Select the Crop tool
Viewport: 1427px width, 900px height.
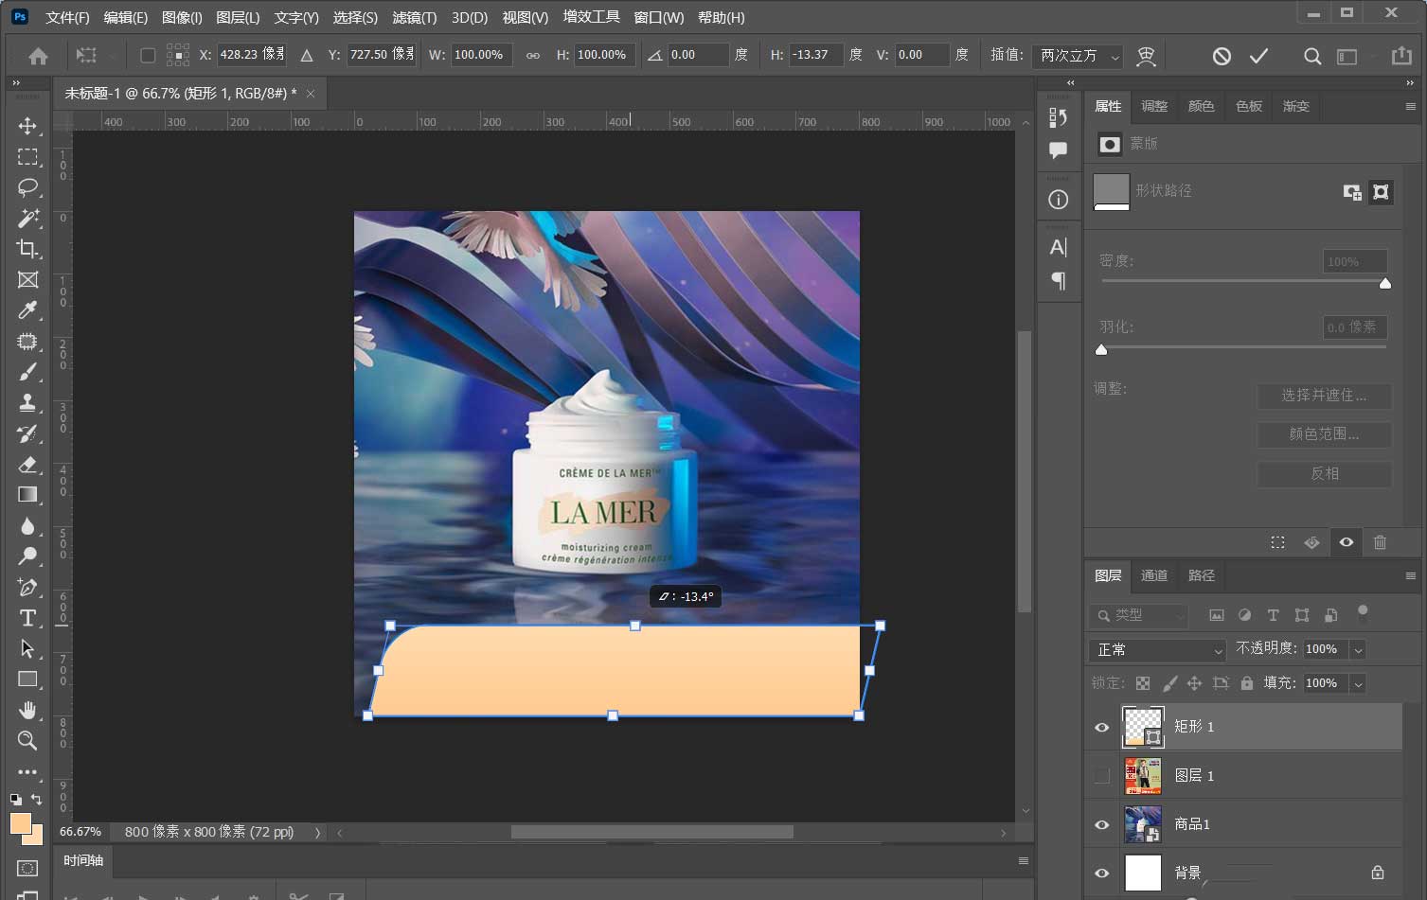[x=27, y=249]
